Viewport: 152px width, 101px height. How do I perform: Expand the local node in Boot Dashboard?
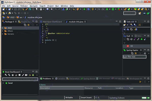click(3, 83)
